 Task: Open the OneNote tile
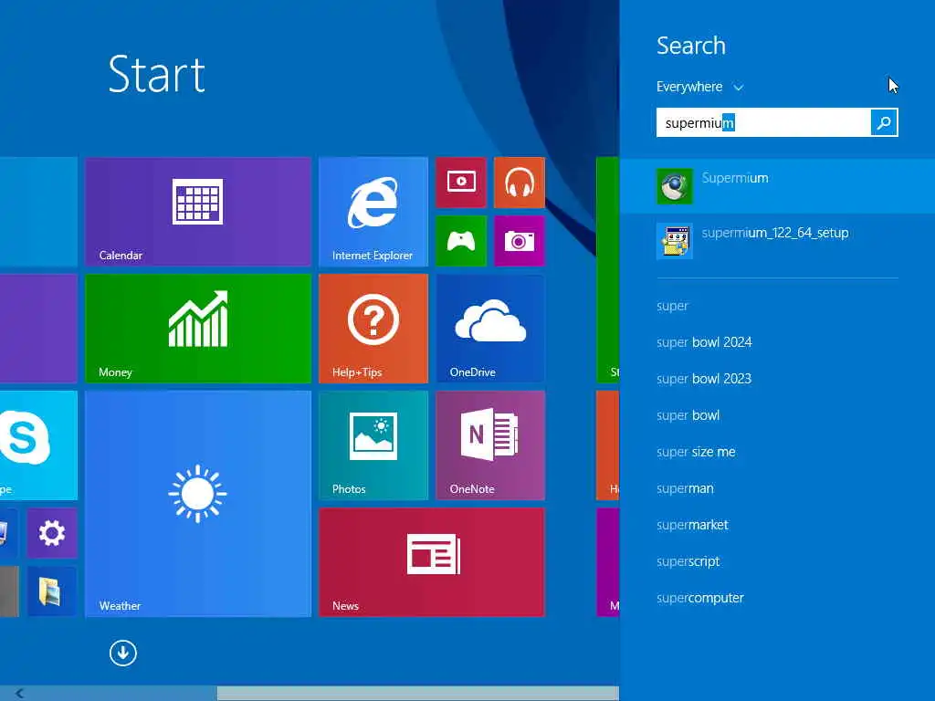click(490, 445)
